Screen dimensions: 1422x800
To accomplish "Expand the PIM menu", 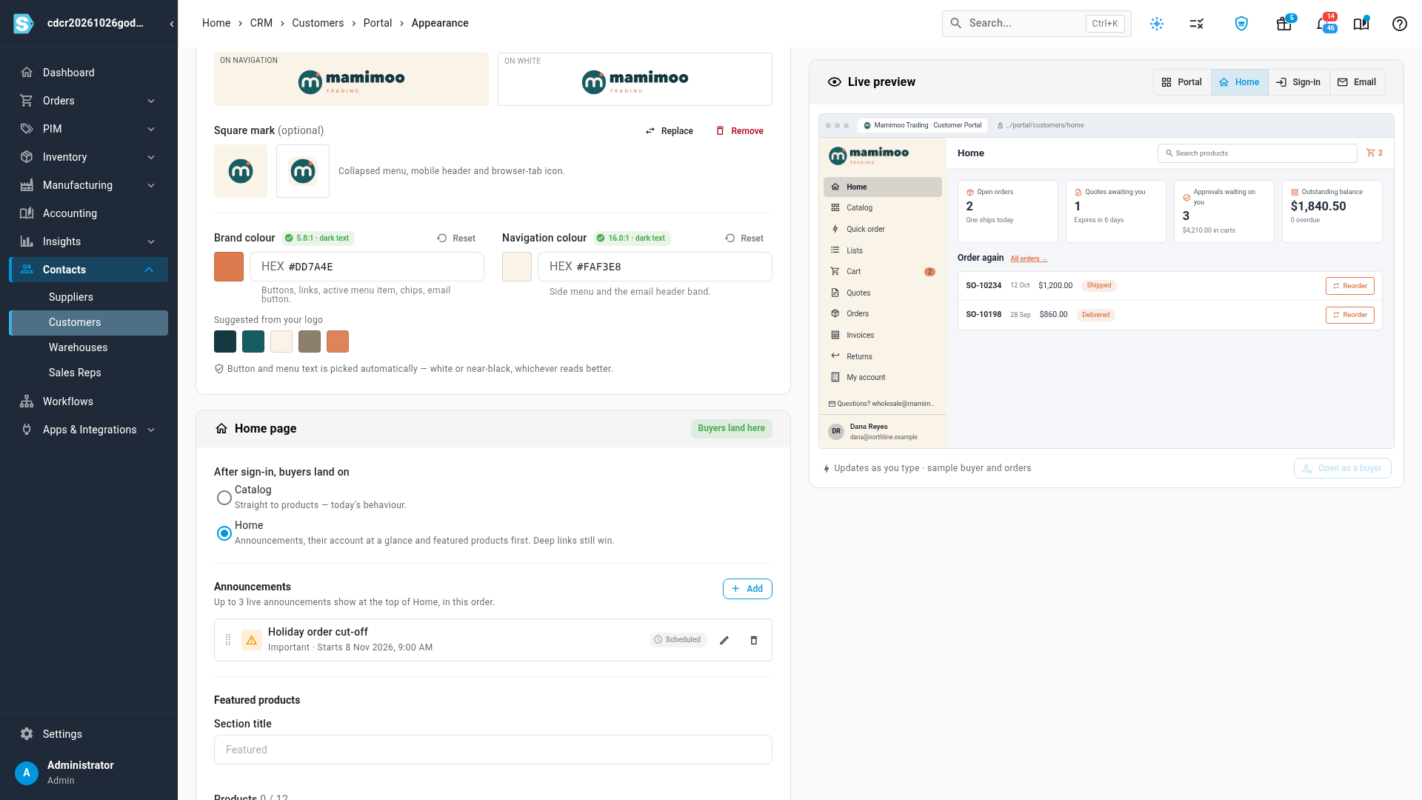I will [x=151, y=129].
